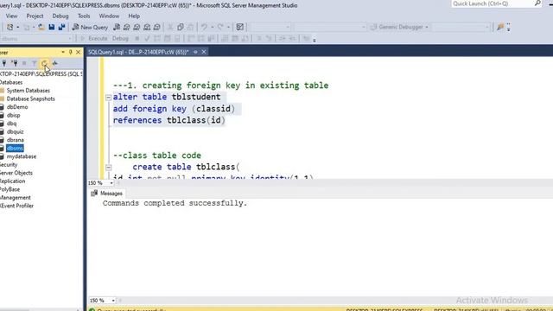Select the Replication node
Image resolution: width=553 pixels, height=311 pixels.
[x=13, y=181]
